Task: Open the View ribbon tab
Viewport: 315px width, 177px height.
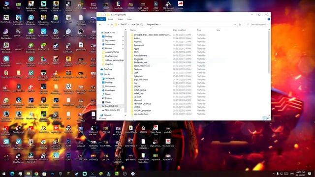Action: (x=129, y=19)
